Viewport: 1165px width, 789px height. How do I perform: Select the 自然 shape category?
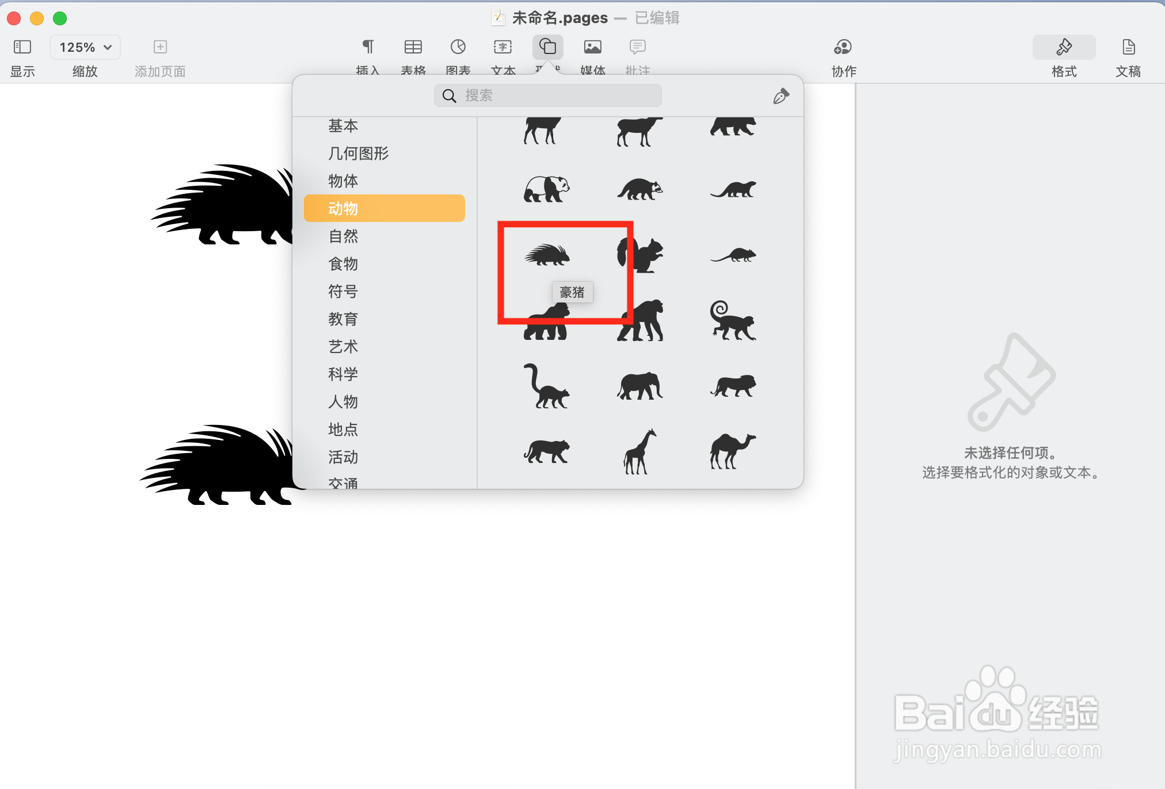[x=343, y=236]
